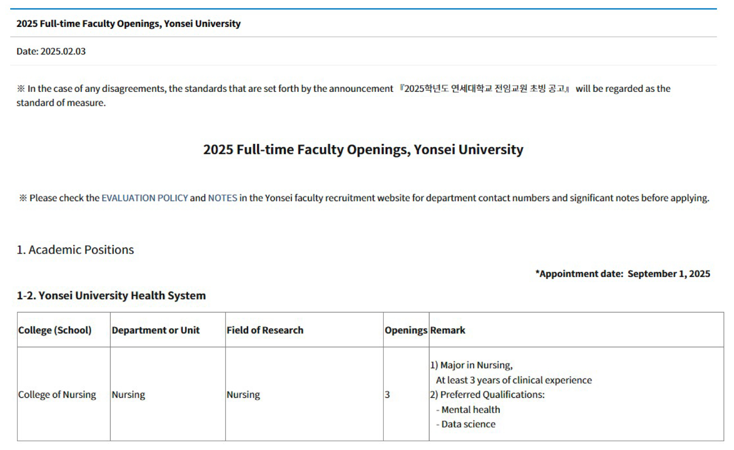Image resolution: width=734 pixels, height=450 pixels.
Task: Click the '1) Major in Nursing,' remark line
Action: (471, 365)
